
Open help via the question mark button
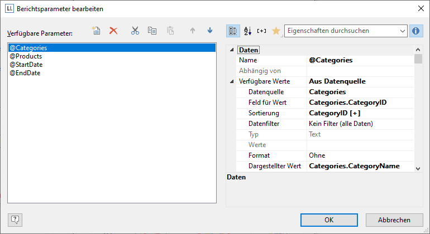click(x=15, y=220)
